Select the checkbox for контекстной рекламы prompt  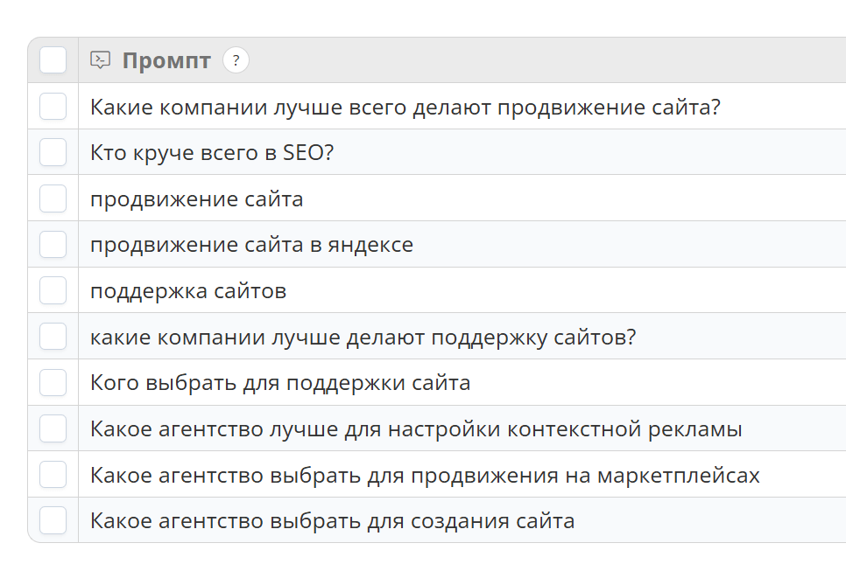[x=53, y=428]
